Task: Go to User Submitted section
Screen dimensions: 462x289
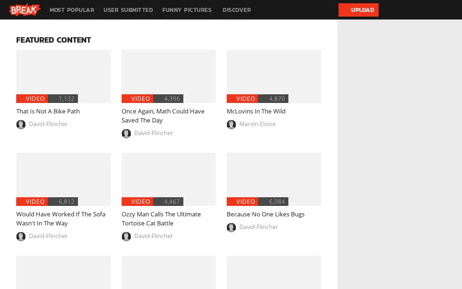Action: (x=128, y=10)
